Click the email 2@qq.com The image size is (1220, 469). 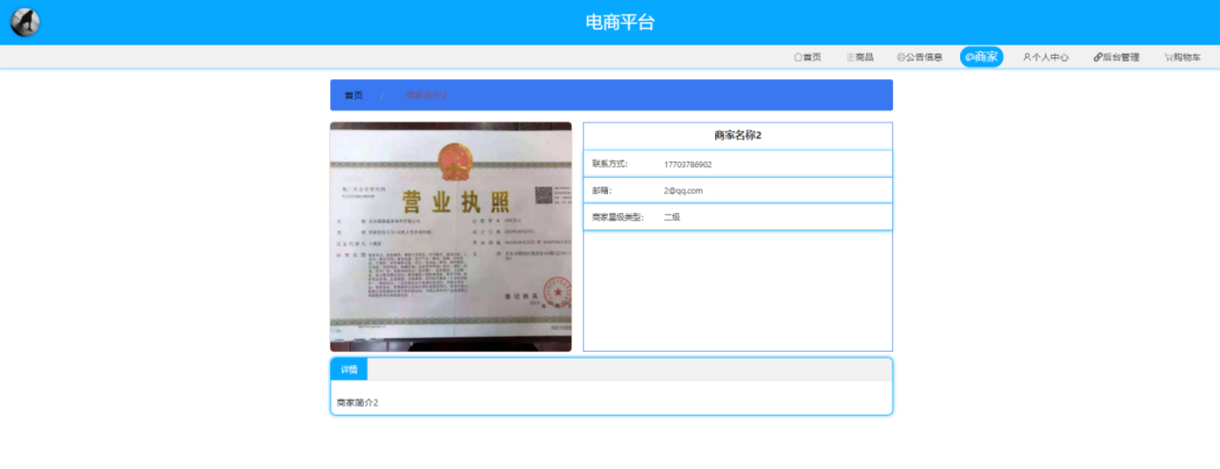tap(683, 191)
